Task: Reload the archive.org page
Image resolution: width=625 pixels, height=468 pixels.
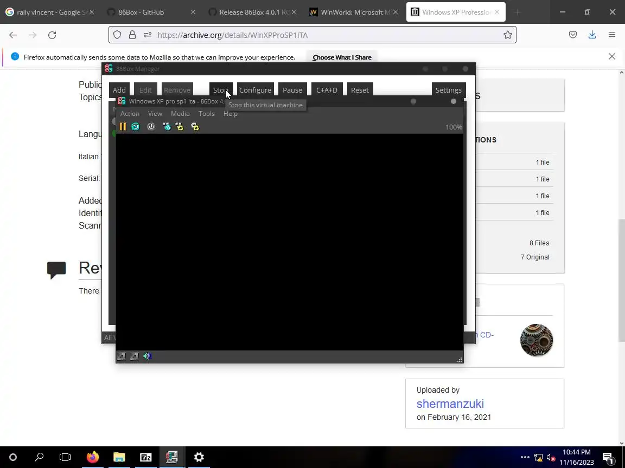Action: tap(52, 35)
